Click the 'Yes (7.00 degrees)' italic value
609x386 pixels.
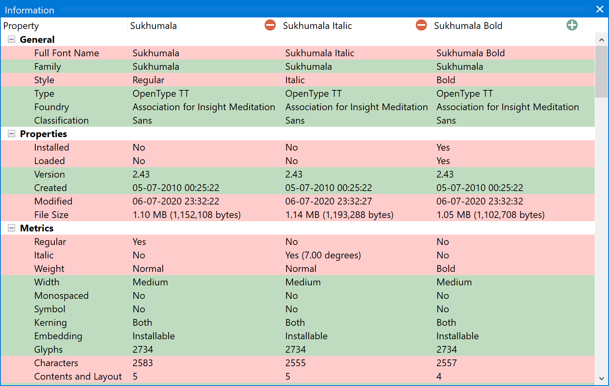pyautogui.click(x=323, y=255)
